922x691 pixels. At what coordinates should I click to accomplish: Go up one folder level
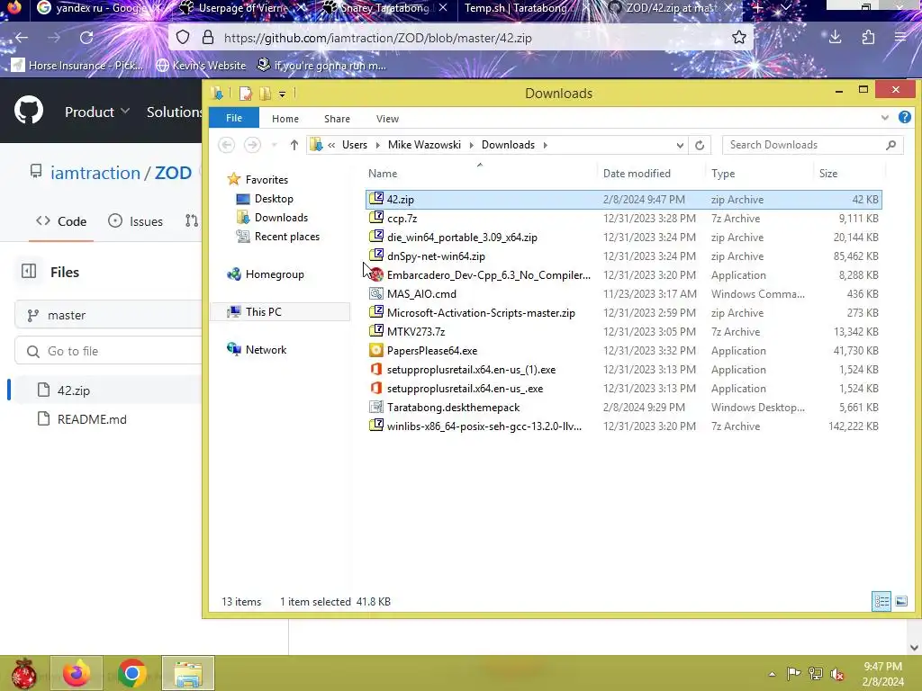click(294, 145)
